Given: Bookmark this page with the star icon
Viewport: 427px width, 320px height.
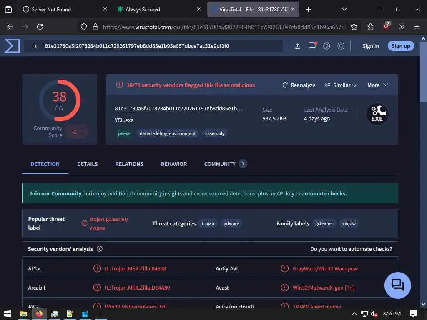Looking at the screenshot, I should pyautogui.click(x=354, y=27).
